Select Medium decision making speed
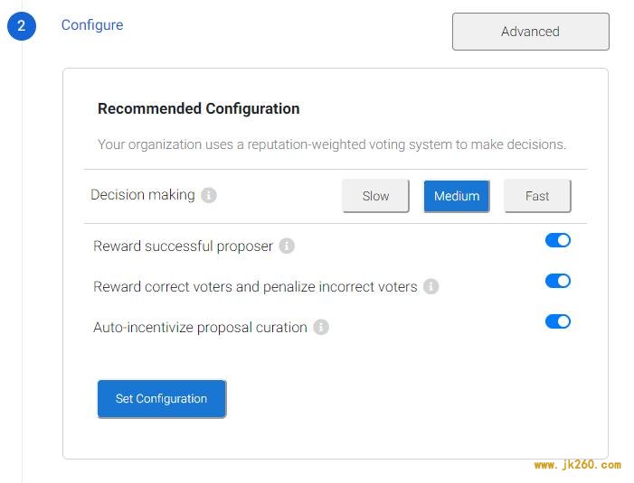The height and width of the screenshot is (483, 634). (457, 196)
